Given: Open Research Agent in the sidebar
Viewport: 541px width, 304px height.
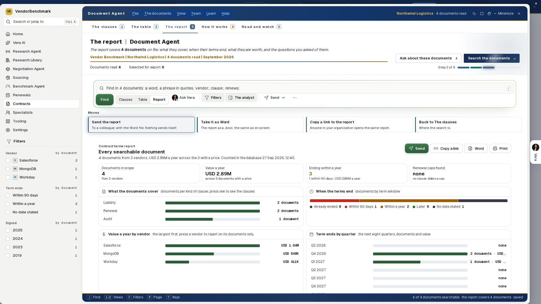Looking at the screenshot, I should click(41, 51).
